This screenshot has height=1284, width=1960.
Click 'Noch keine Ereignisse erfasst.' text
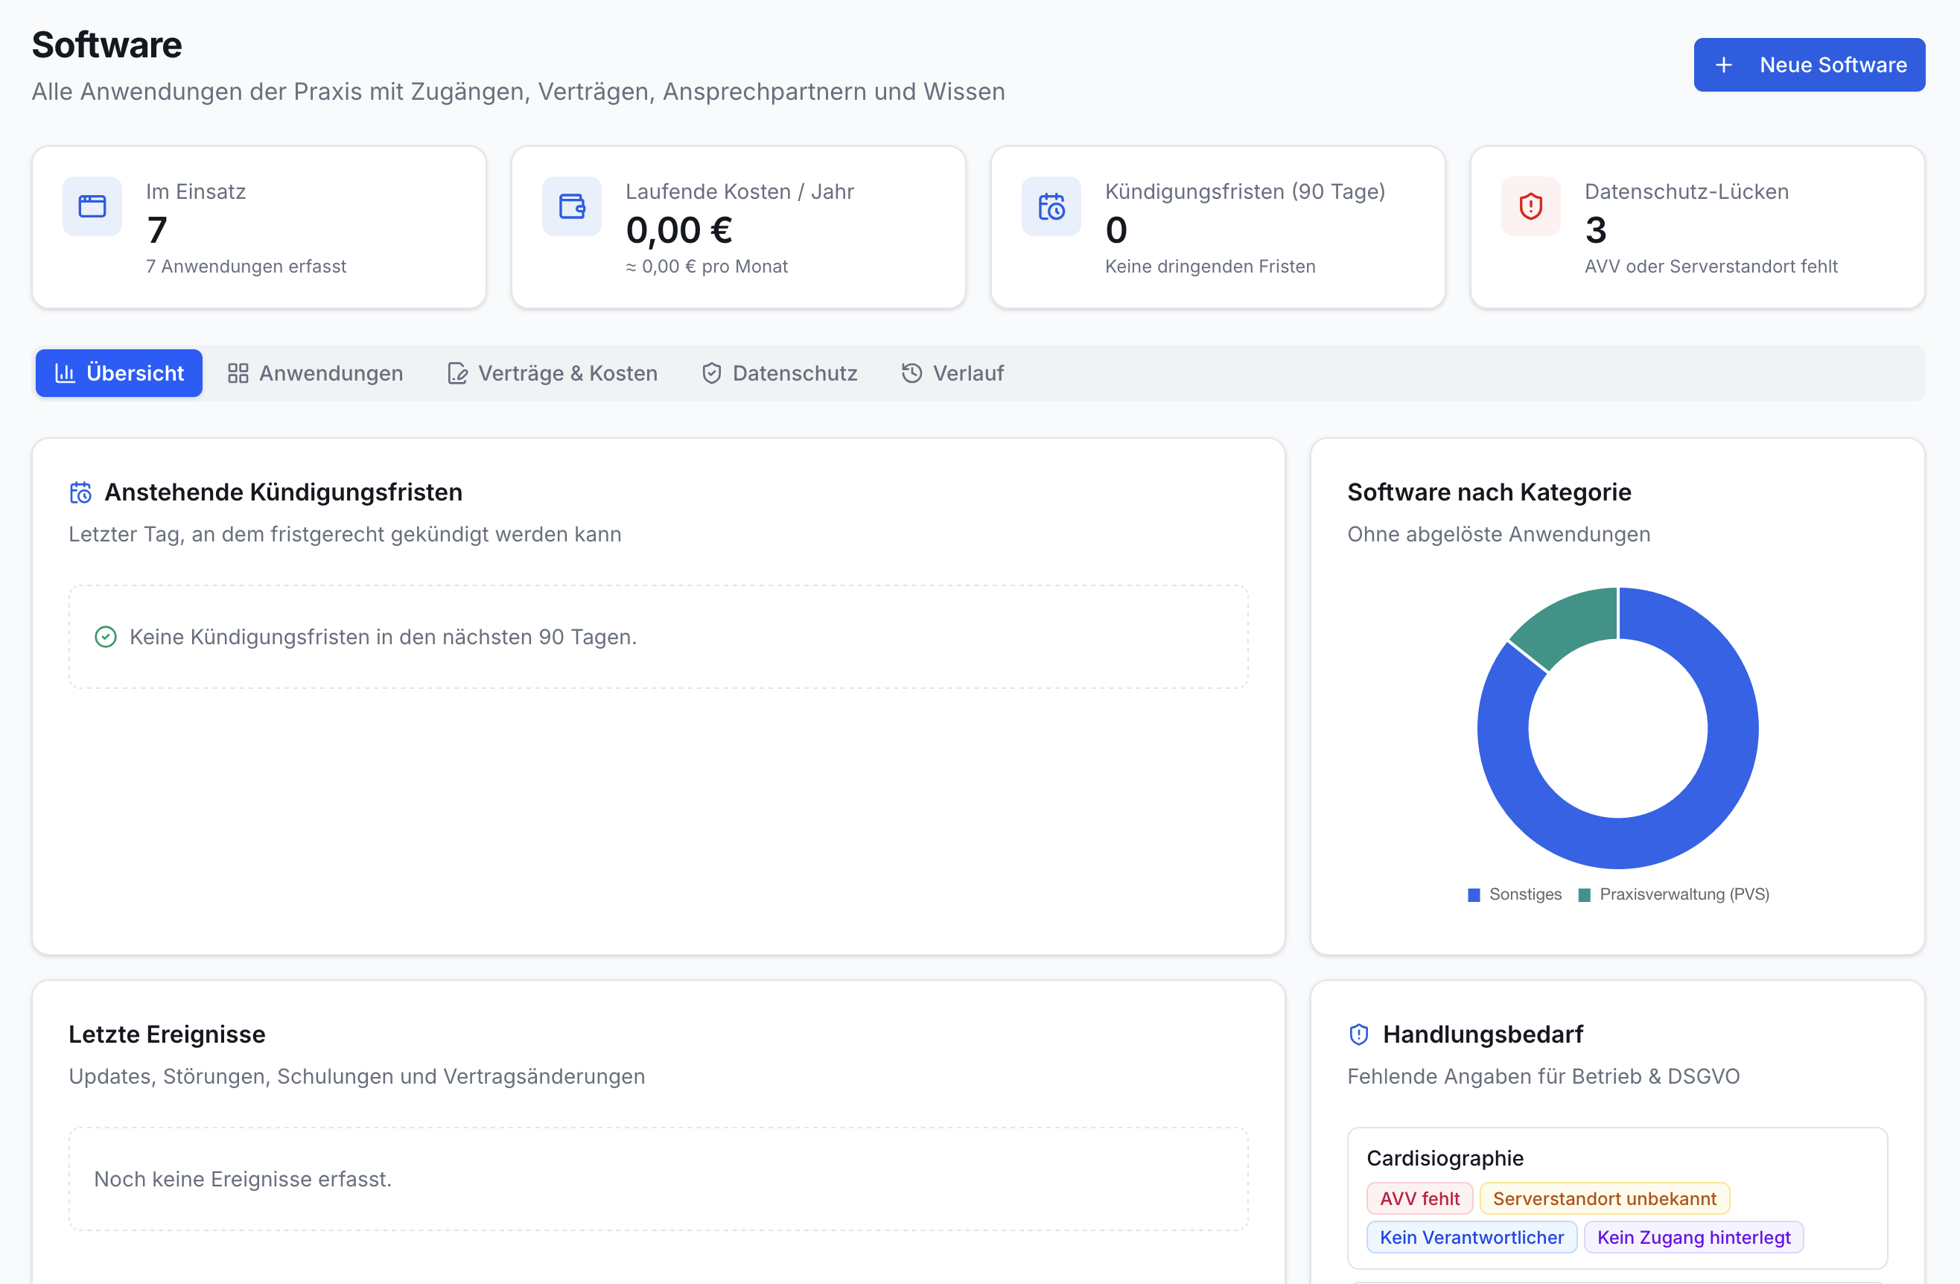(242, 1180)
